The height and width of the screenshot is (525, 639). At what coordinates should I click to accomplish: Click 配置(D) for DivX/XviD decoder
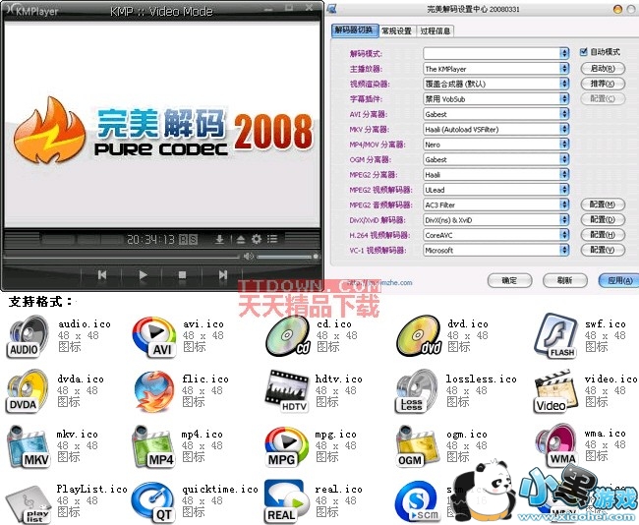pyautogui.click(x=603, y=219)
